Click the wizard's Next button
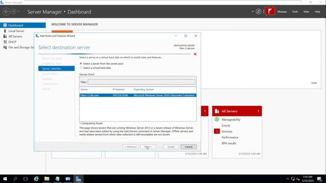This screenshot has width=326, height=183. tap(148, 147)
